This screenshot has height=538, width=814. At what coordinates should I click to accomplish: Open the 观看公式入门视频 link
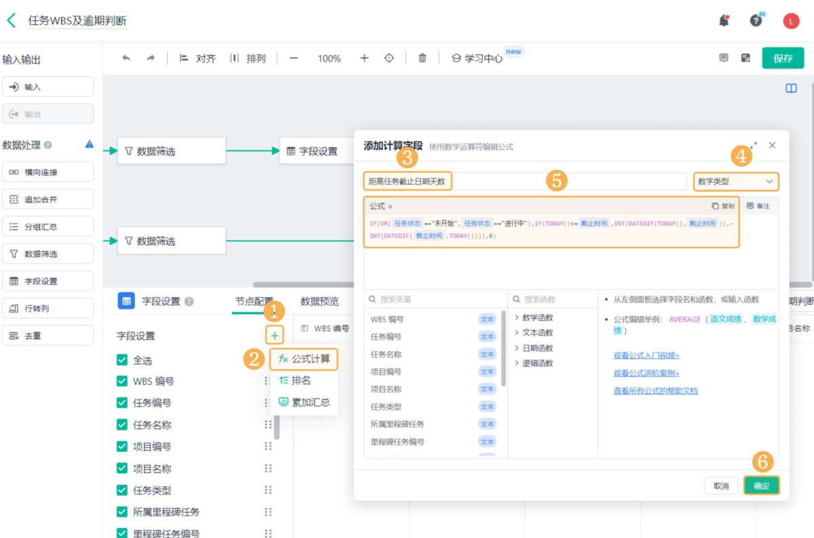(646, 356)
